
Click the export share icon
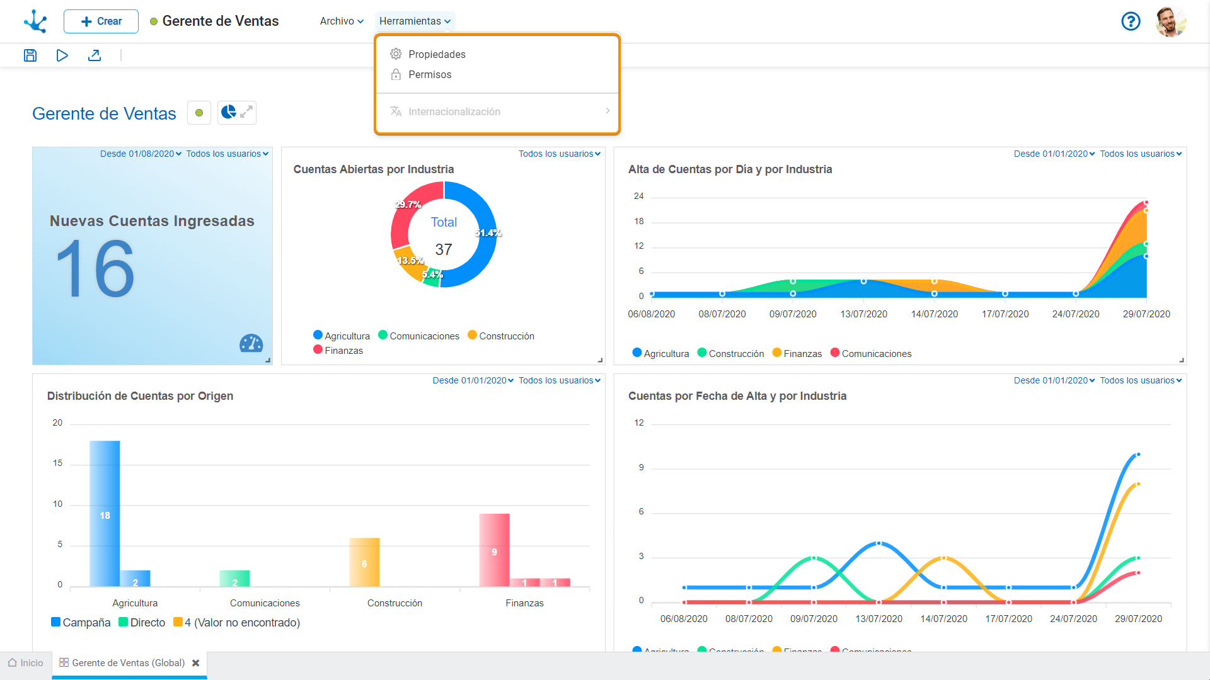tap(95, 55)
